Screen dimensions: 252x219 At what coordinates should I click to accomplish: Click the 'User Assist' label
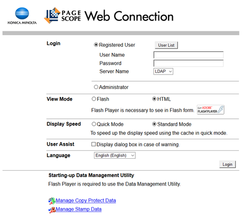(x=60, y=144)
